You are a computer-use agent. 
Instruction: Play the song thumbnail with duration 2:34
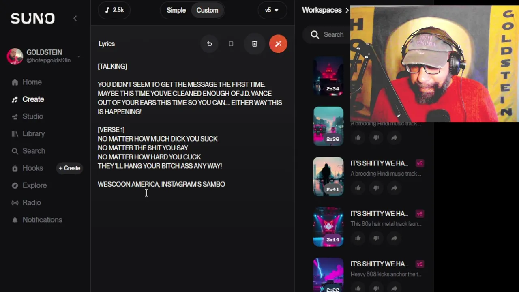(x=328, y=76)
